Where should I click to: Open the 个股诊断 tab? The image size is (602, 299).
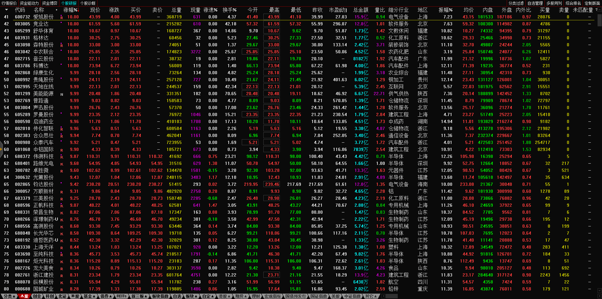point(88,3)
